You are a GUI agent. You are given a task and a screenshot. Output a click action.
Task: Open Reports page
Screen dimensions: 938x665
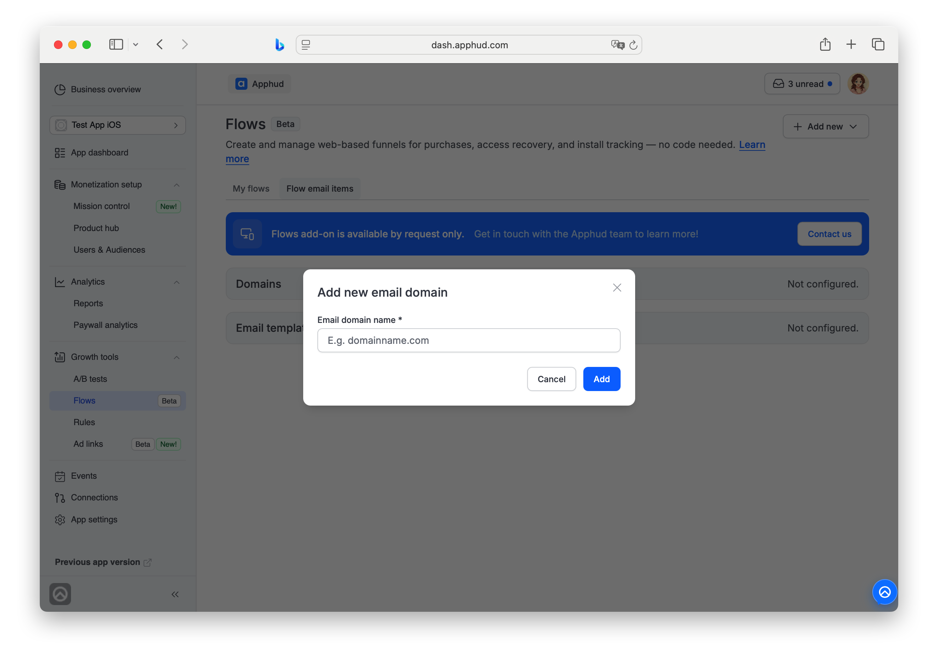pos(88,303)
